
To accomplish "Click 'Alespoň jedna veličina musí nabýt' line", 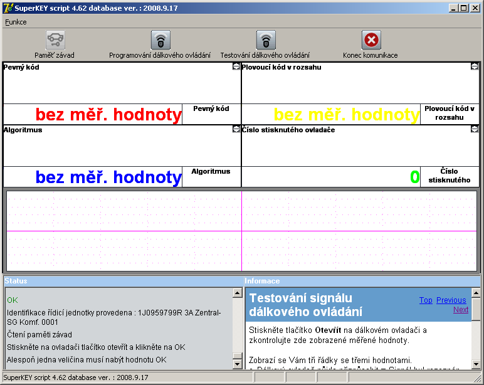I will point(87,360).
